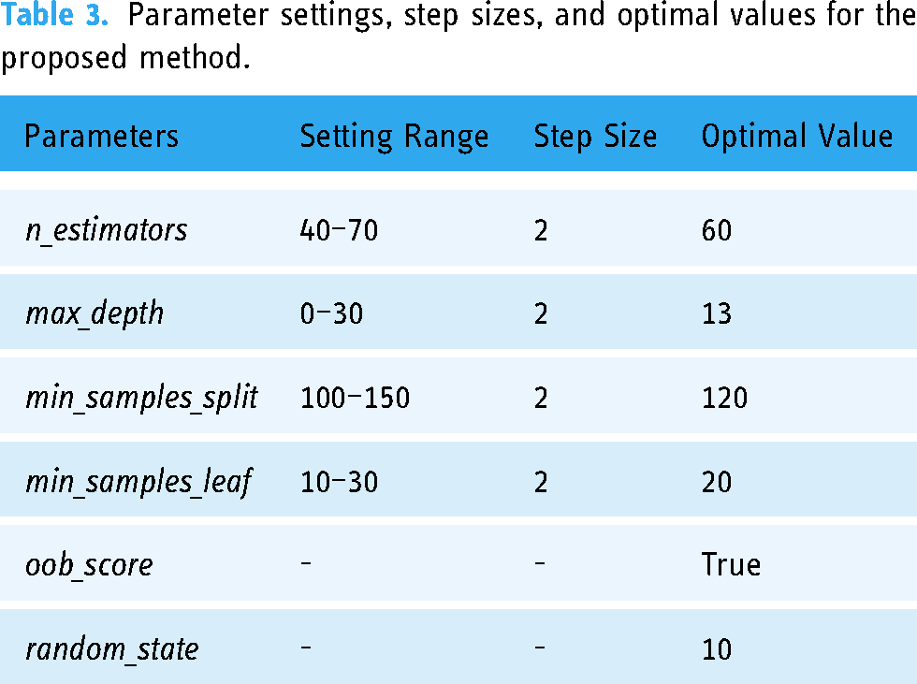This screenshot has width=917, height=684.
Task: Click the 100–150 setting range cell
Action: pos(355,398)
